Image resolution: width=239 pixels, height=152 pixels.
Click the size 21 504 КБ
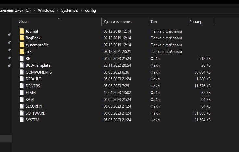202,120
